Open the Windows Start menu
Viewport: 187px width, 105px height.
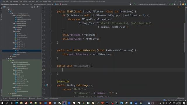2,103
